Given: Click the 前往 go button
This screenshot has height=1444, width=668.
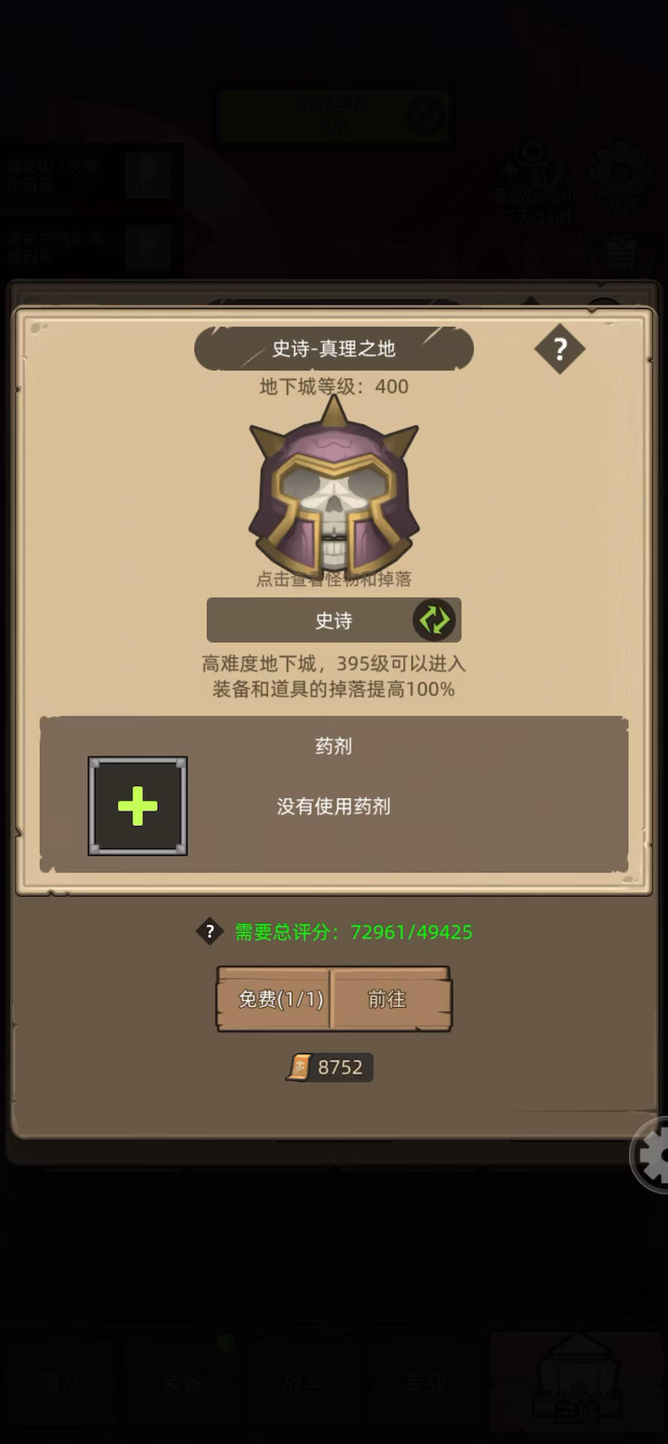Looking at the screenshot, I should [389, 999].
